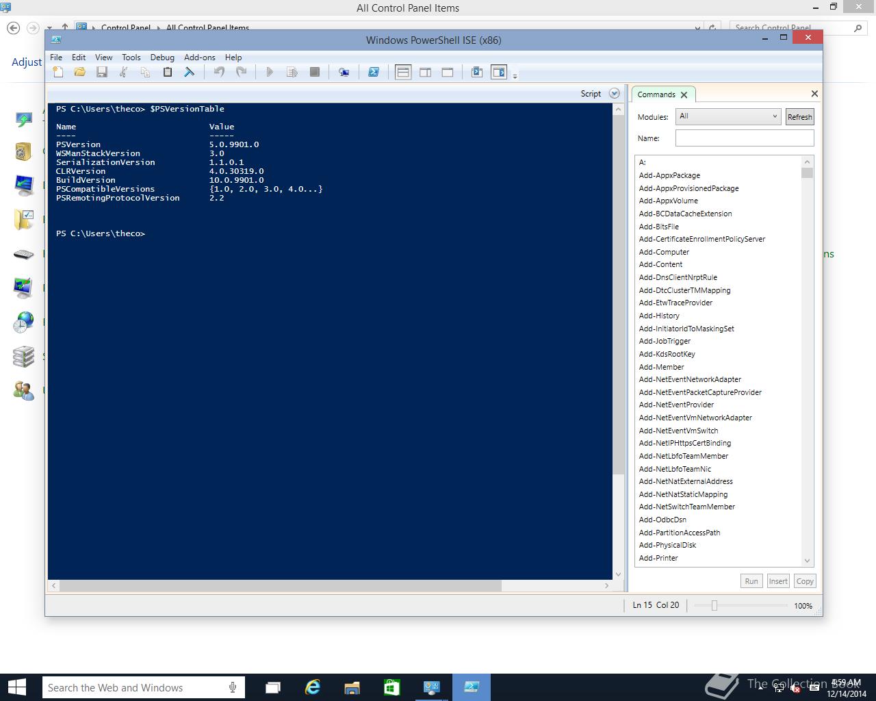Click the New script toolbar icon

[58, 72]
